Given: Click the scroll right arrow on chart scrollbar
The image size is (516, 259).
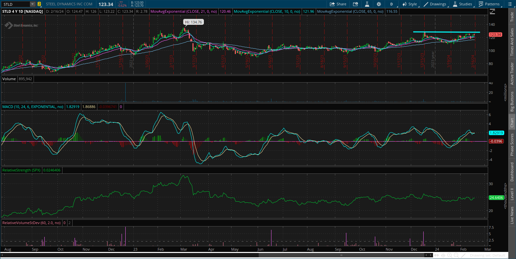Looking at the screenshot, I should tap(431, 255).
